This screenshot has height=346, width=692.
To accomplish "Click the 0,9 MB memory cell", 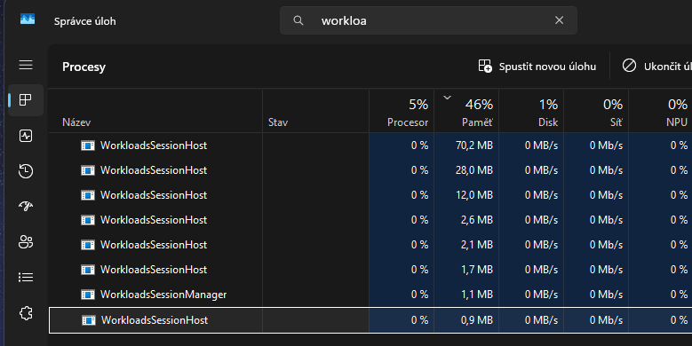I will point(466,320).
